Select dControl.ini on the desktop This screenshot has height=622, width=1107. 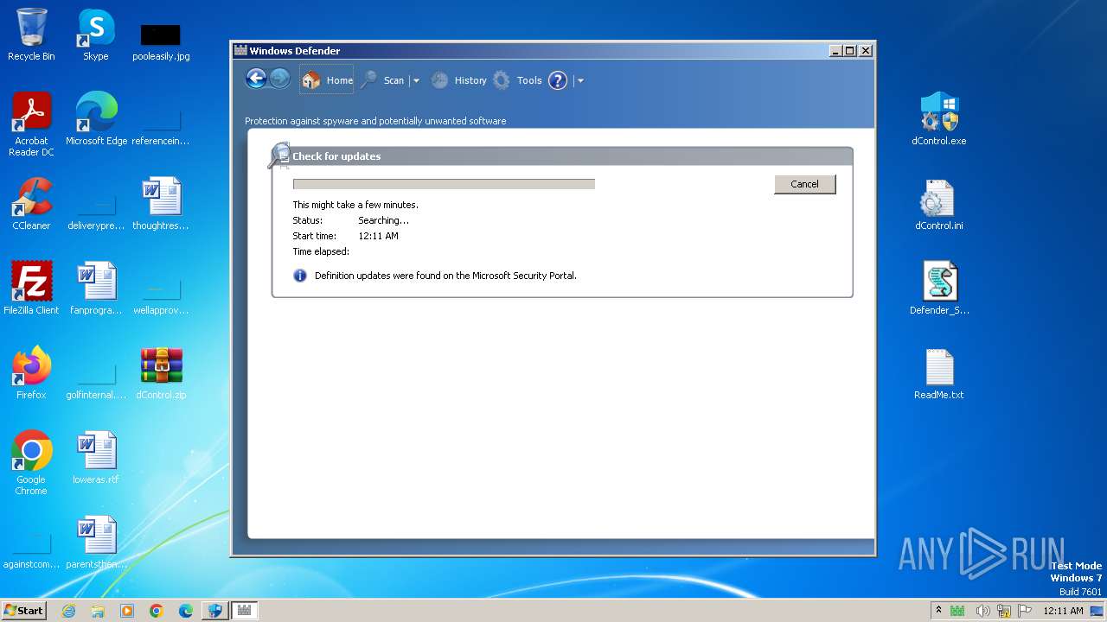939,204
